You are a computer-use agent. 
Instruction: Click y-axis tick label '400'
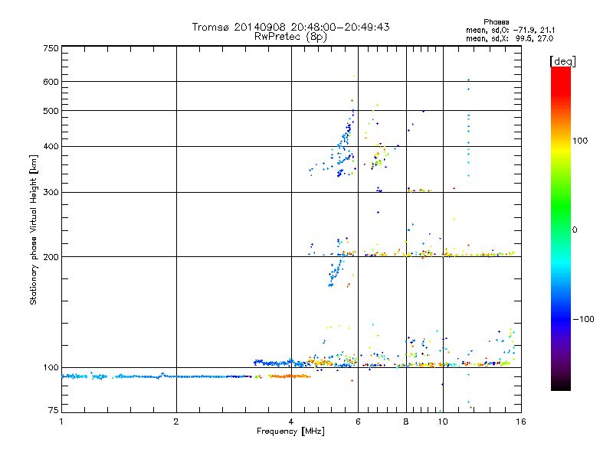[x=51, y=147]
